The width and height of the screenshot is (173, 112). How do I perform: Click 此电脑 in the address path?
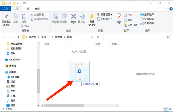33,37
